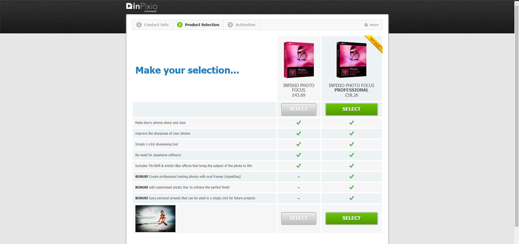Viewport: 519px width, 244px height.
Task: Click the scrollbar up arrow
Action: coord(516,3)
